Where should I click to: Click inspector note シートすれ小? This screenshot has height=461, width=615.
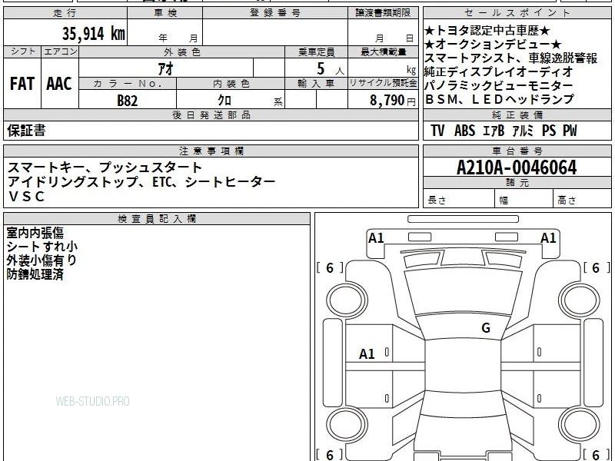(x=42, y=247)
